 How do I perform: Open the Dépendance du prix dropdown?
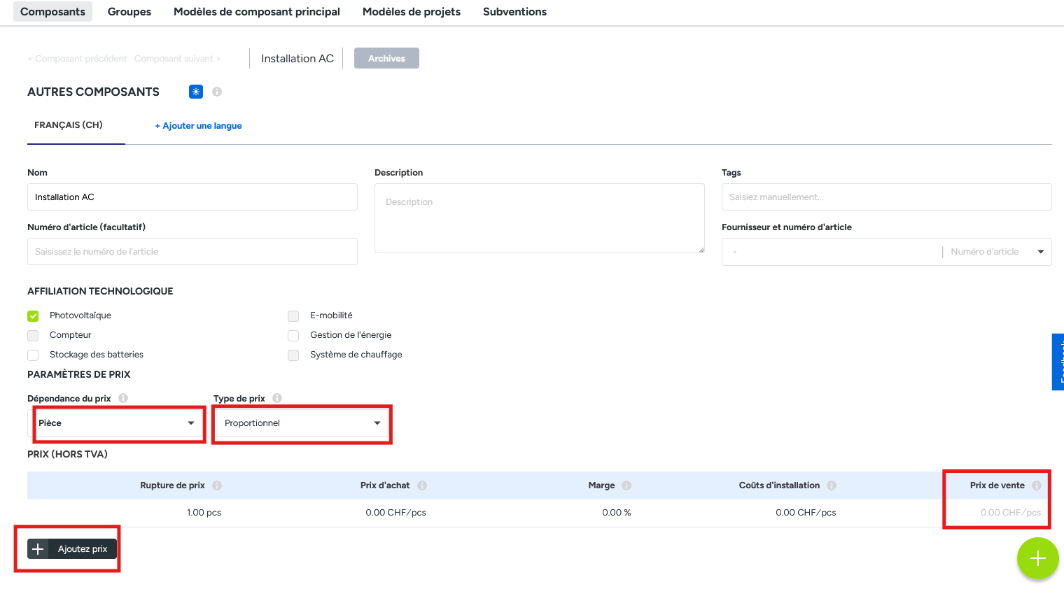pyautogui.click(x=118, y=423)
